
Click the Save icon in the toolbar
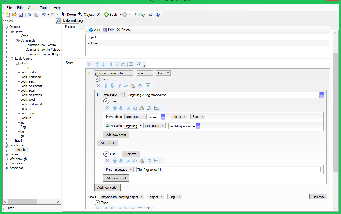click(x=21, y=15)
